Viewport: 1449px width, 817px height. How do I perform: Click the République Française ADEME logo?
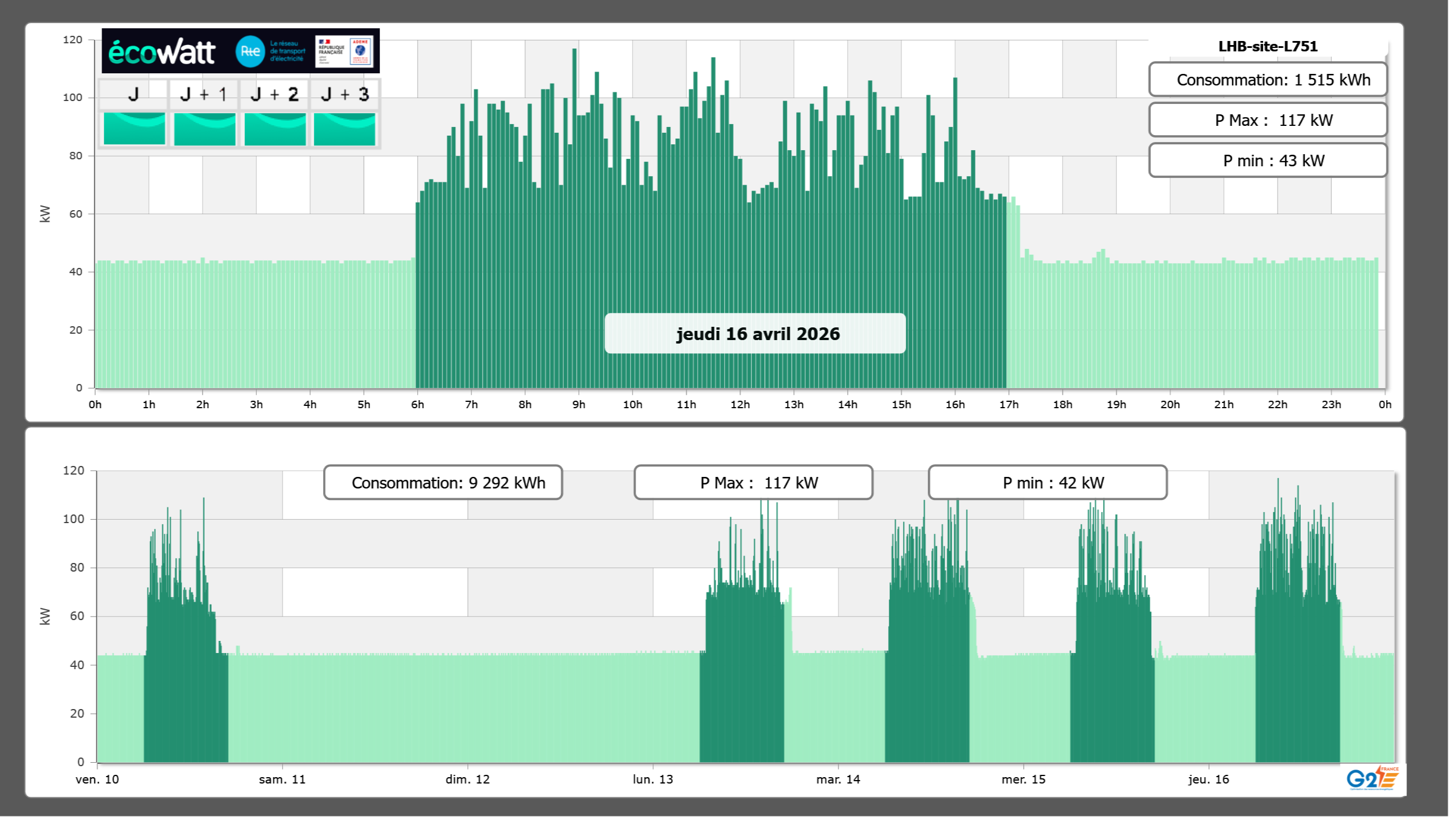pos(345,51)
